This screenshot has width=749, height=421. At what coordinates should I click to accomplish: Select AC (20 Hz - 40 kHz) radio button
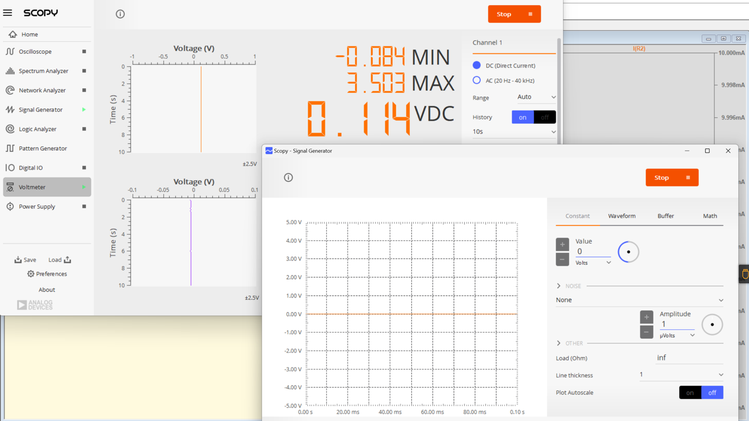[x=477, y=80]
